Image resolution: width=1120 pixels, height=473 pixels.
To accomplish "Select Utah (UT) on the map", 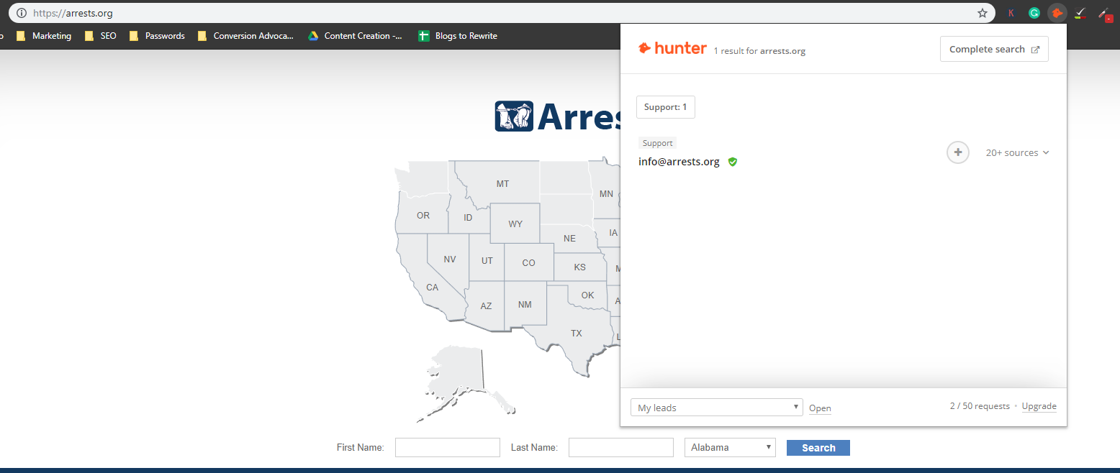I will [487, 260].
